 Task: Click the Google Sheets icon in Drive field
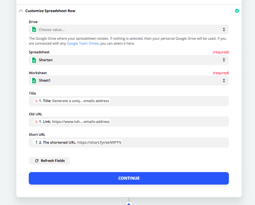pos(34,30)
